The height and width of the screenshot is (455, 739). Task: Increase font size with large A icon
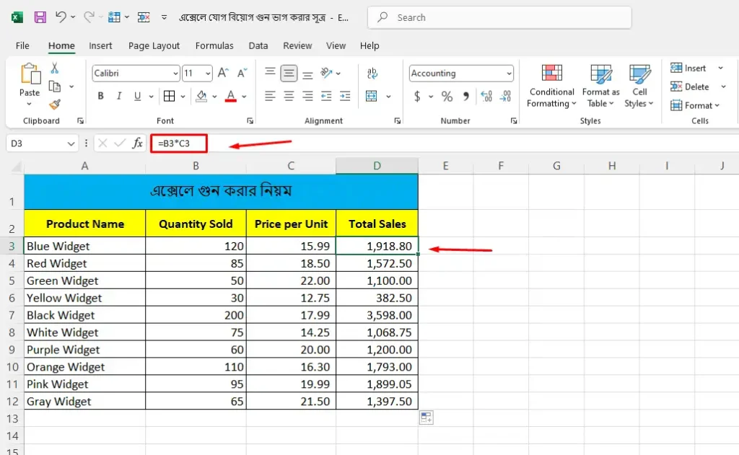pos(223,73)
